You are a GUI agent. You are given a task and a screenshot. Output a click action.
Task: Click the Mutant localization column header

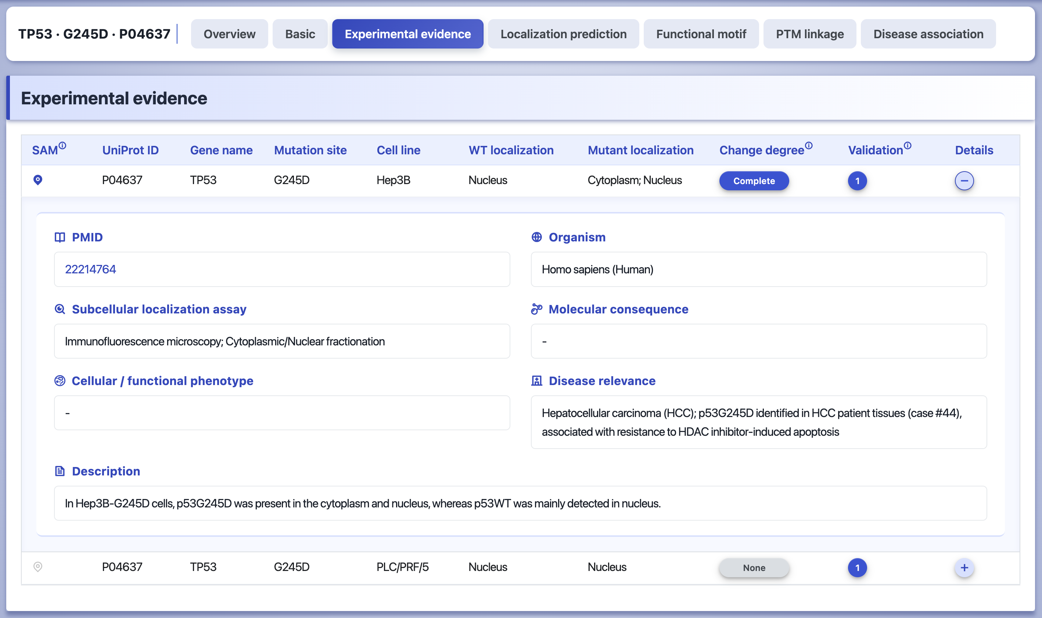click(640, 150)
